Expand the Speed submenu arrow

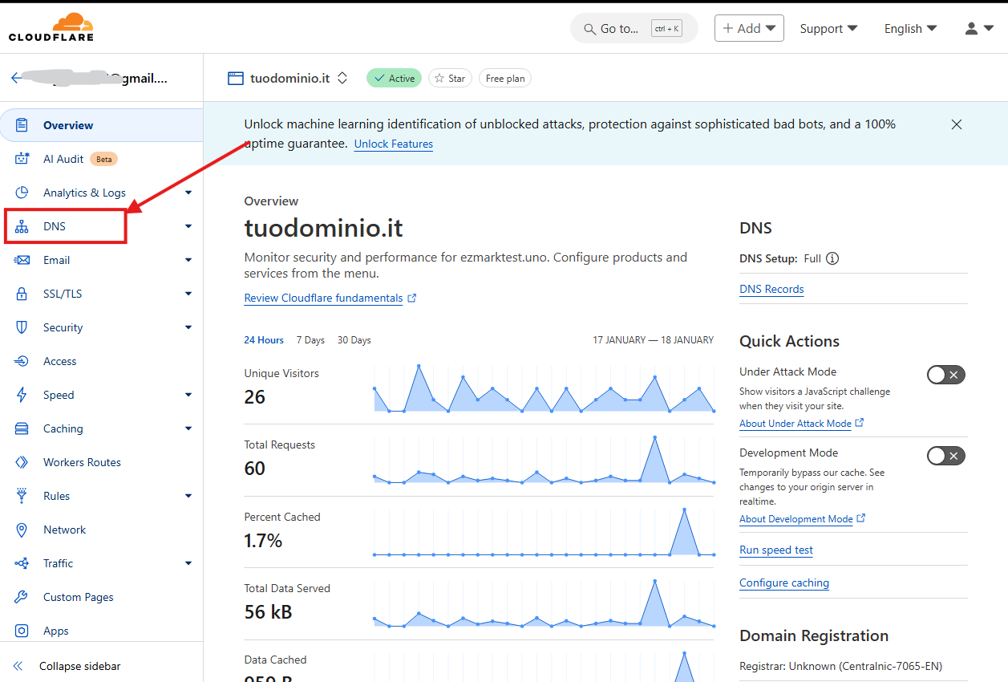(x=188, y=395)
